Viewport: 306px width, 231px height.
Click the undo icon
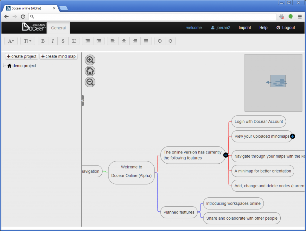coord(160,41)
